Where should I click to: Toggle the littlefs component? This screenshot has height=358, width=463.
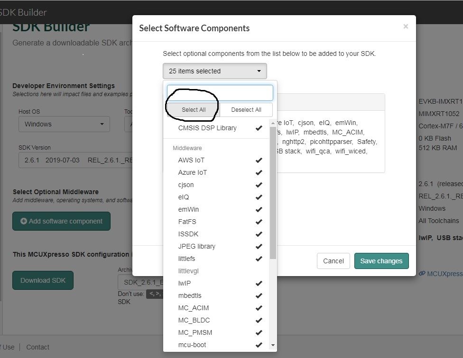coord(216,259)
